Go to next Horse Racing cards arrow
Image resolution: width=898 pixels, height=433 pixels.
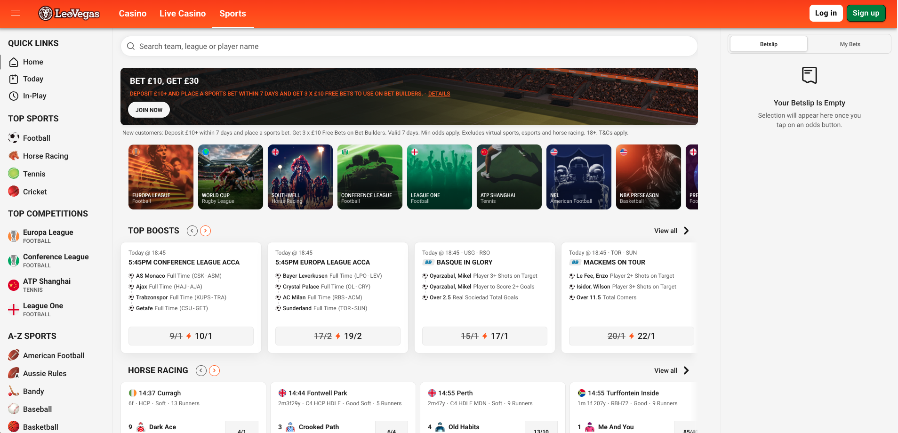pyautogui.click(x=214, y=370)
